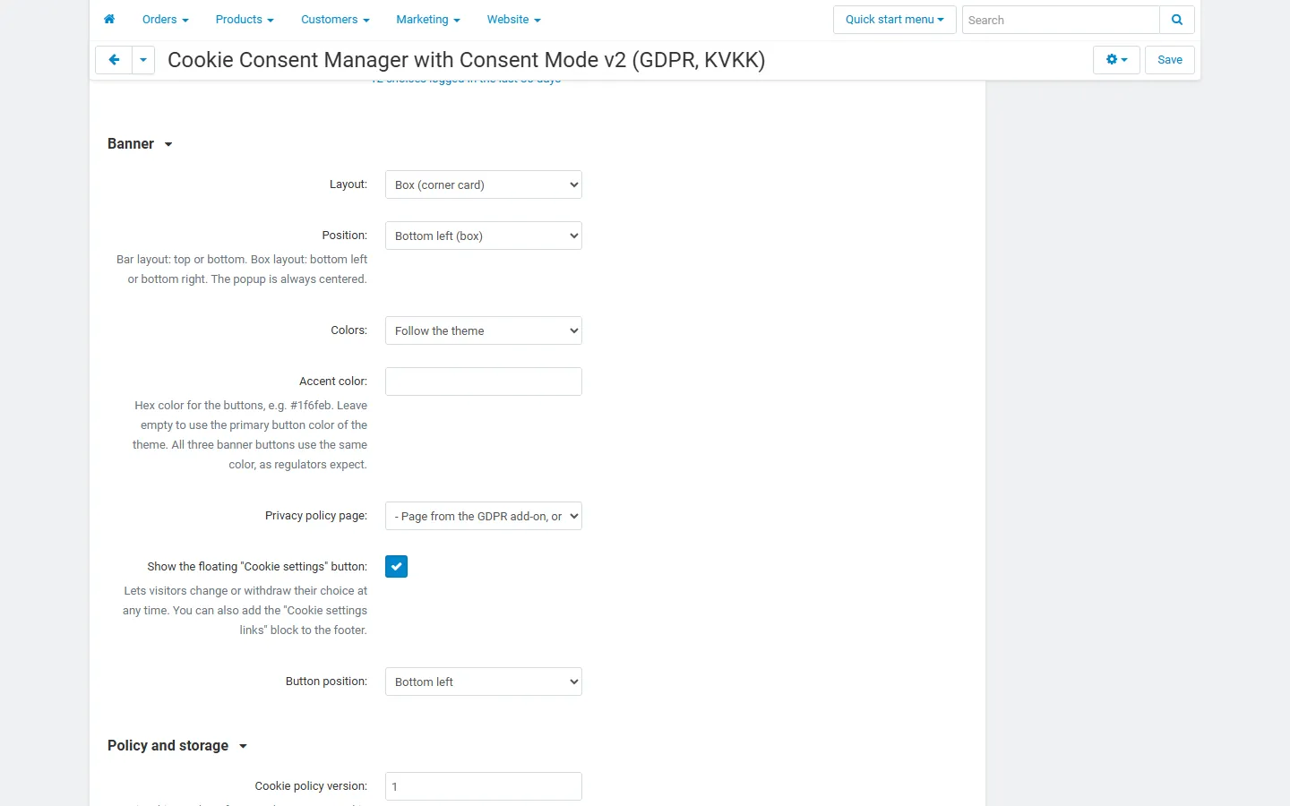Open the Marketing menu
This screenshot has width=1290, height=806.
pyautogui.click(x=428, y=20)
